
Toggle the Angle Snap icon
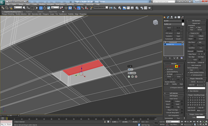click(79, 8)
